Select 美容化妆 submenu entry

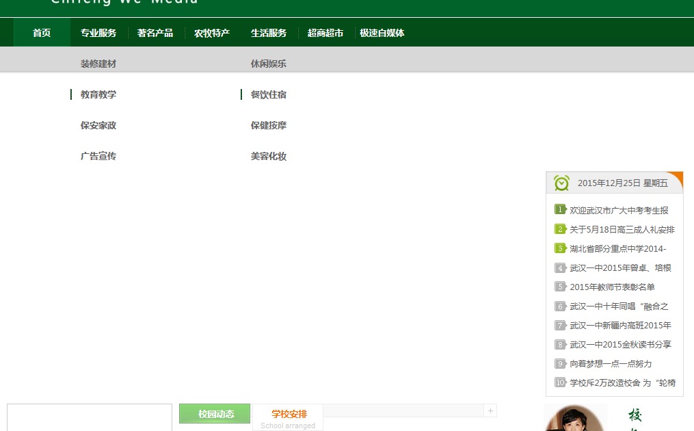(269, 156)
